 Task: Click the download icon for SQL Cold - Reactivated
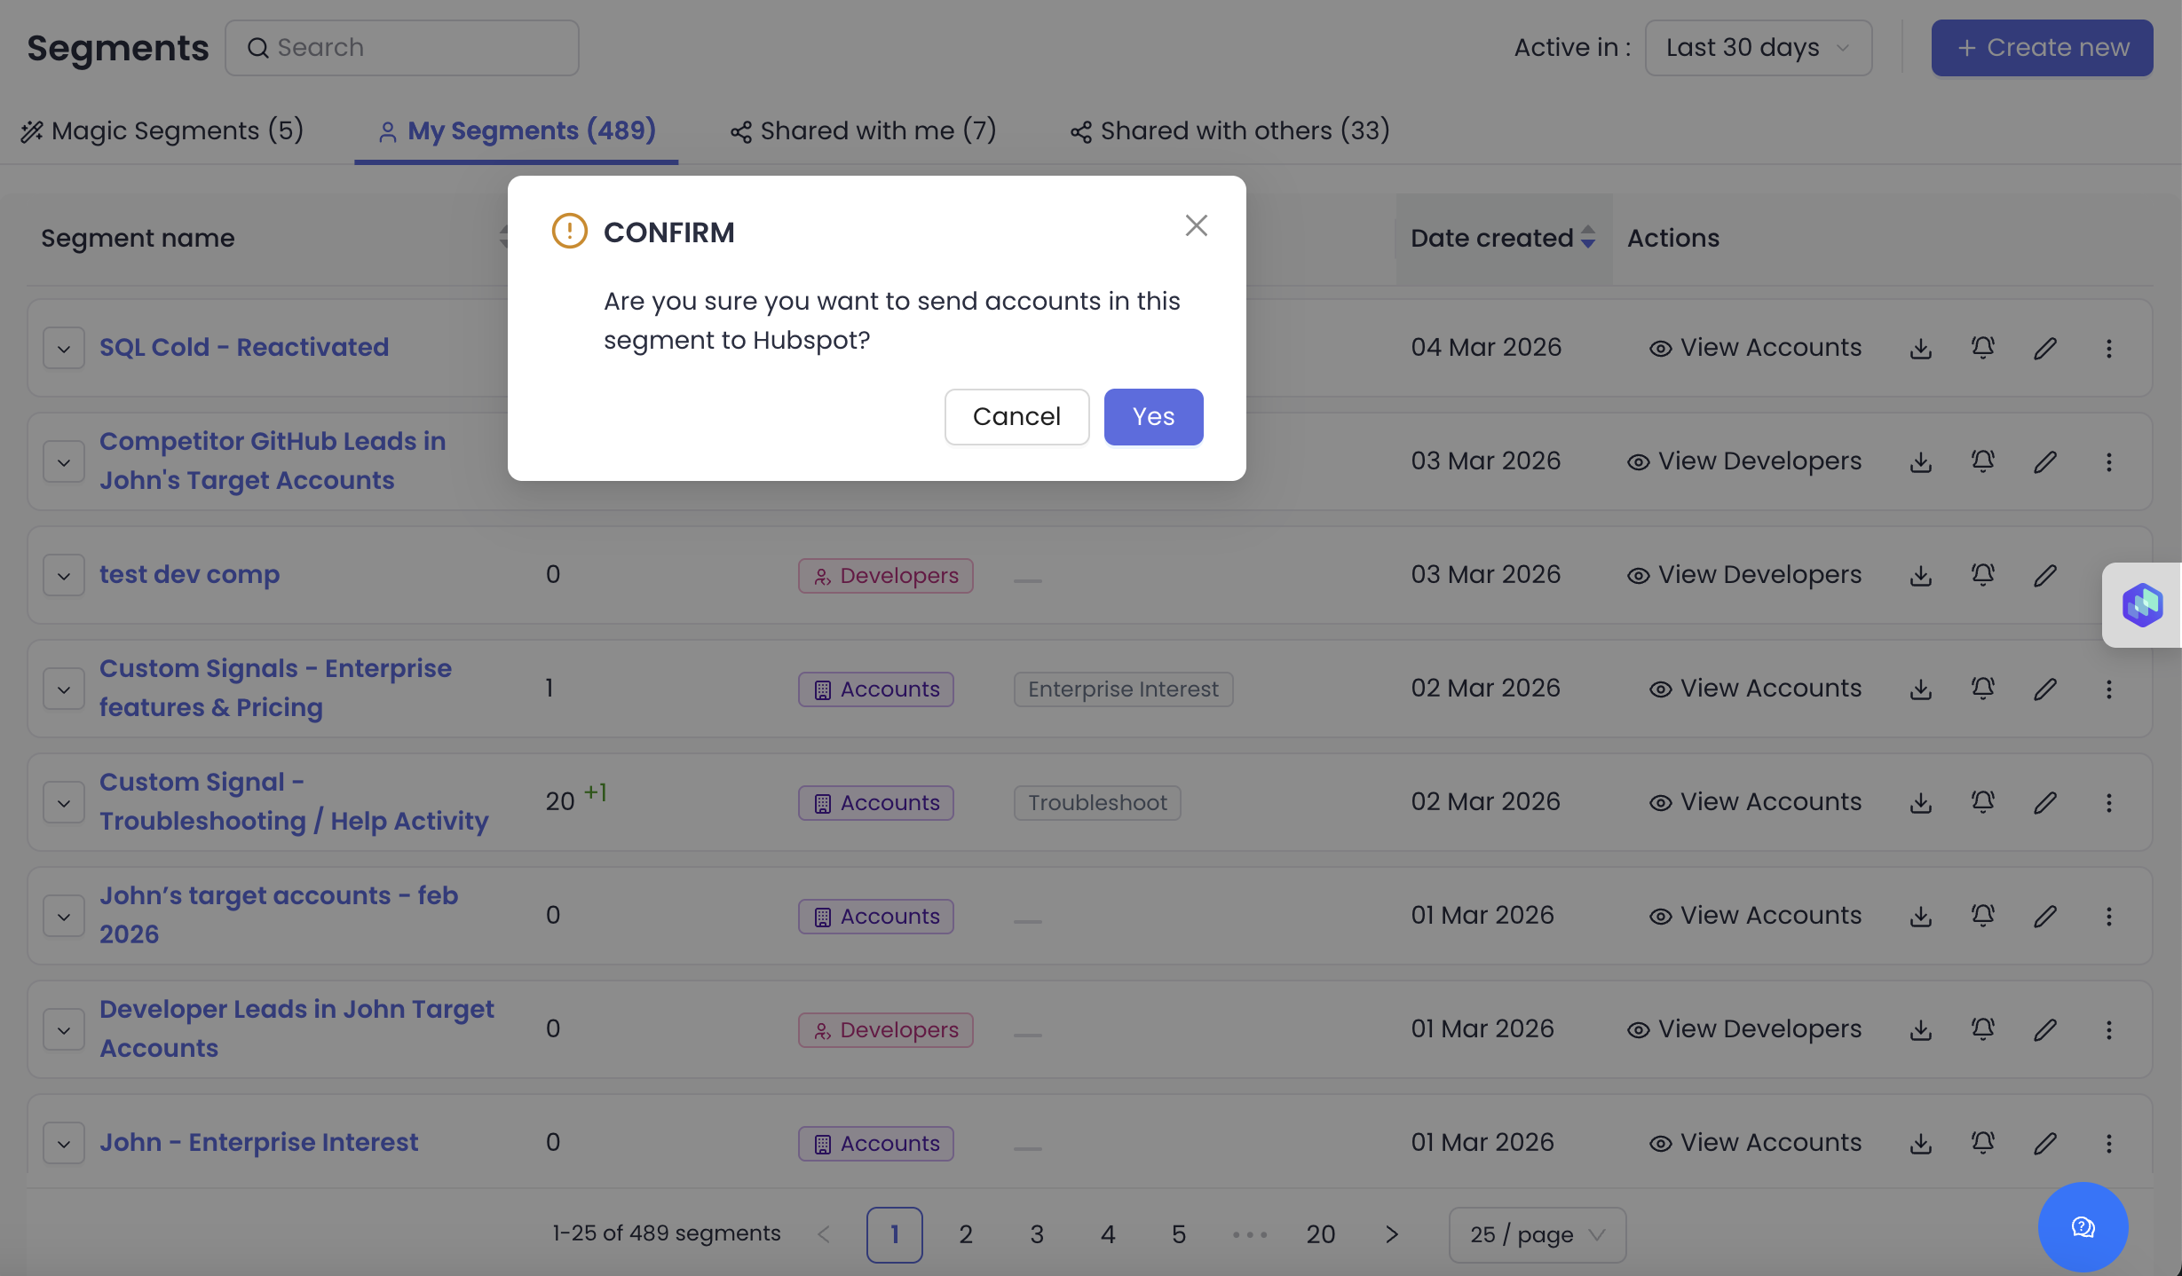point(1921,349)
